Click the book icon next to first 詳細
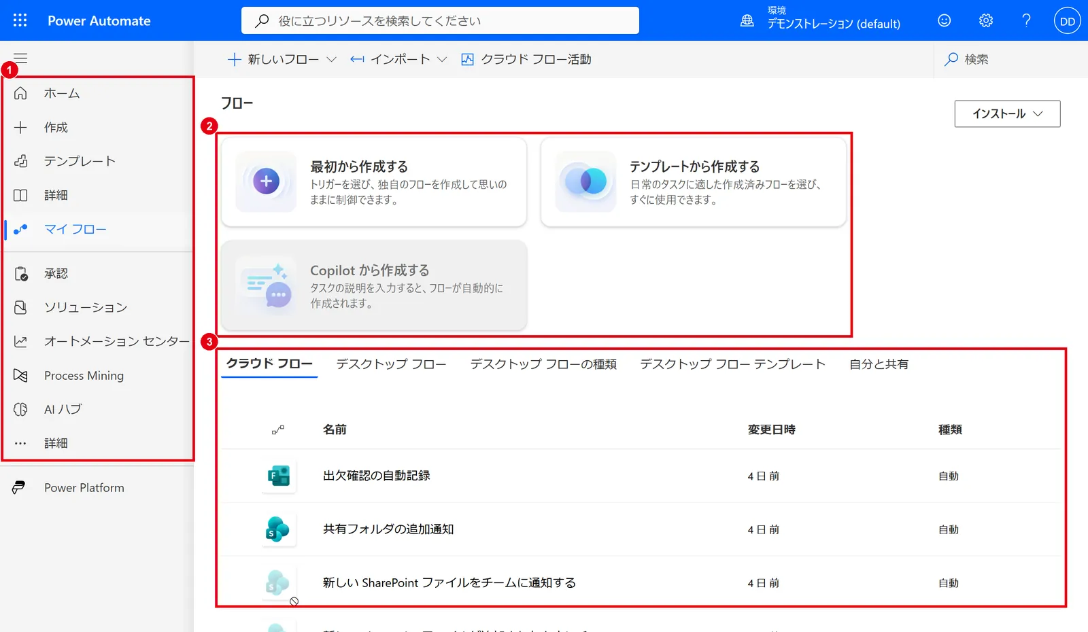This screenshot has height=632, width=1088. [20, 195]
